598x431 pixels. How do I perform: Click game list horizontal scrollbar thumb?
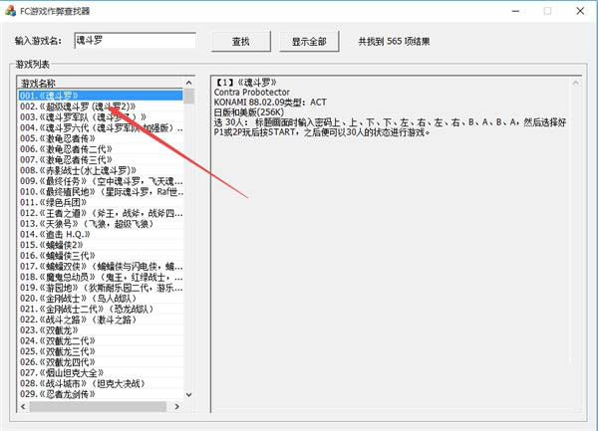pyautogui.click(x=98, y=407)
